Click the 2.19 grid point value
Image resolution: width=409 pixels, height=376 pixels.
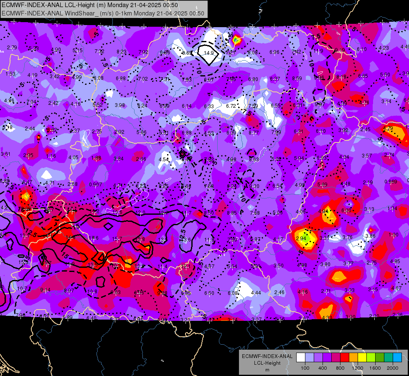click(368, 183)
